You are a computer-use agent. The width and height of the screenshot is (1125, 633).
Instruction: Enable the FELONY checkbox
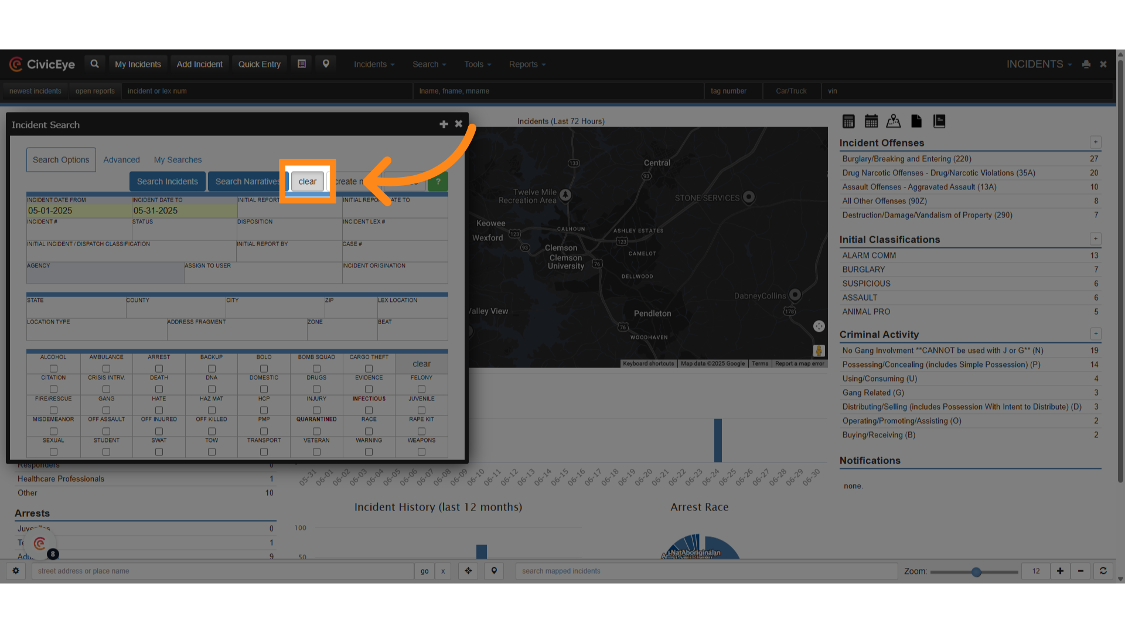(421, 389)
